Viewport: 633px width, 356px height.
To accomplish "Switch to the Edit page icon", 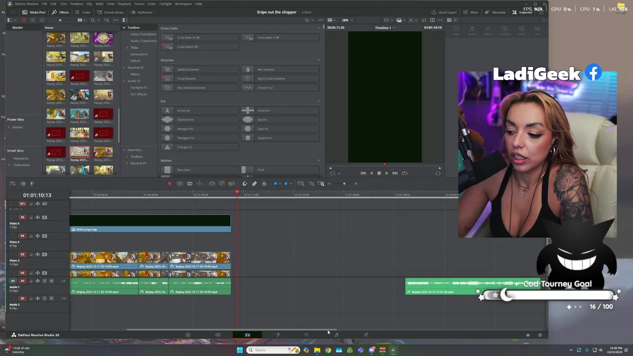I will point(247,335).
